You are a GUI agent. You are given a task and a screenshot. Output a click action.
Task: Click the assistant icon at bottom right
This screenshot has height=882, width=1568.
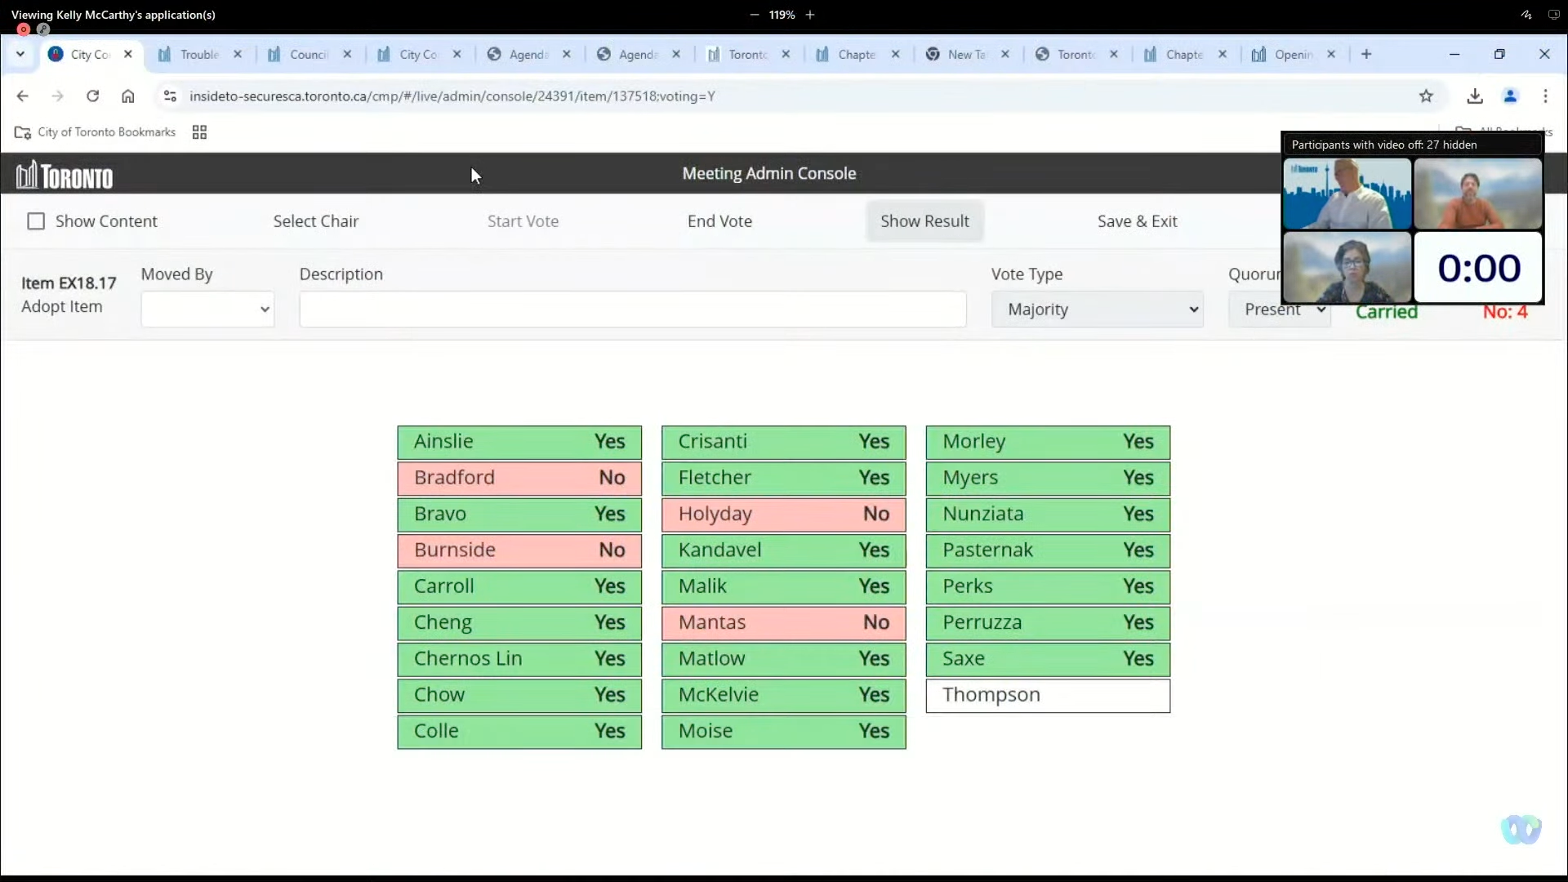pos(1521,830)
